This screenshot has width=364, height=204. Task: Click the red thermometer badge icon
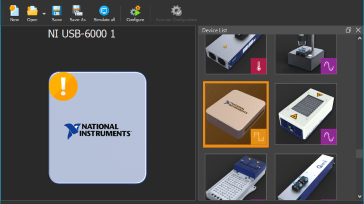point(258,67)
